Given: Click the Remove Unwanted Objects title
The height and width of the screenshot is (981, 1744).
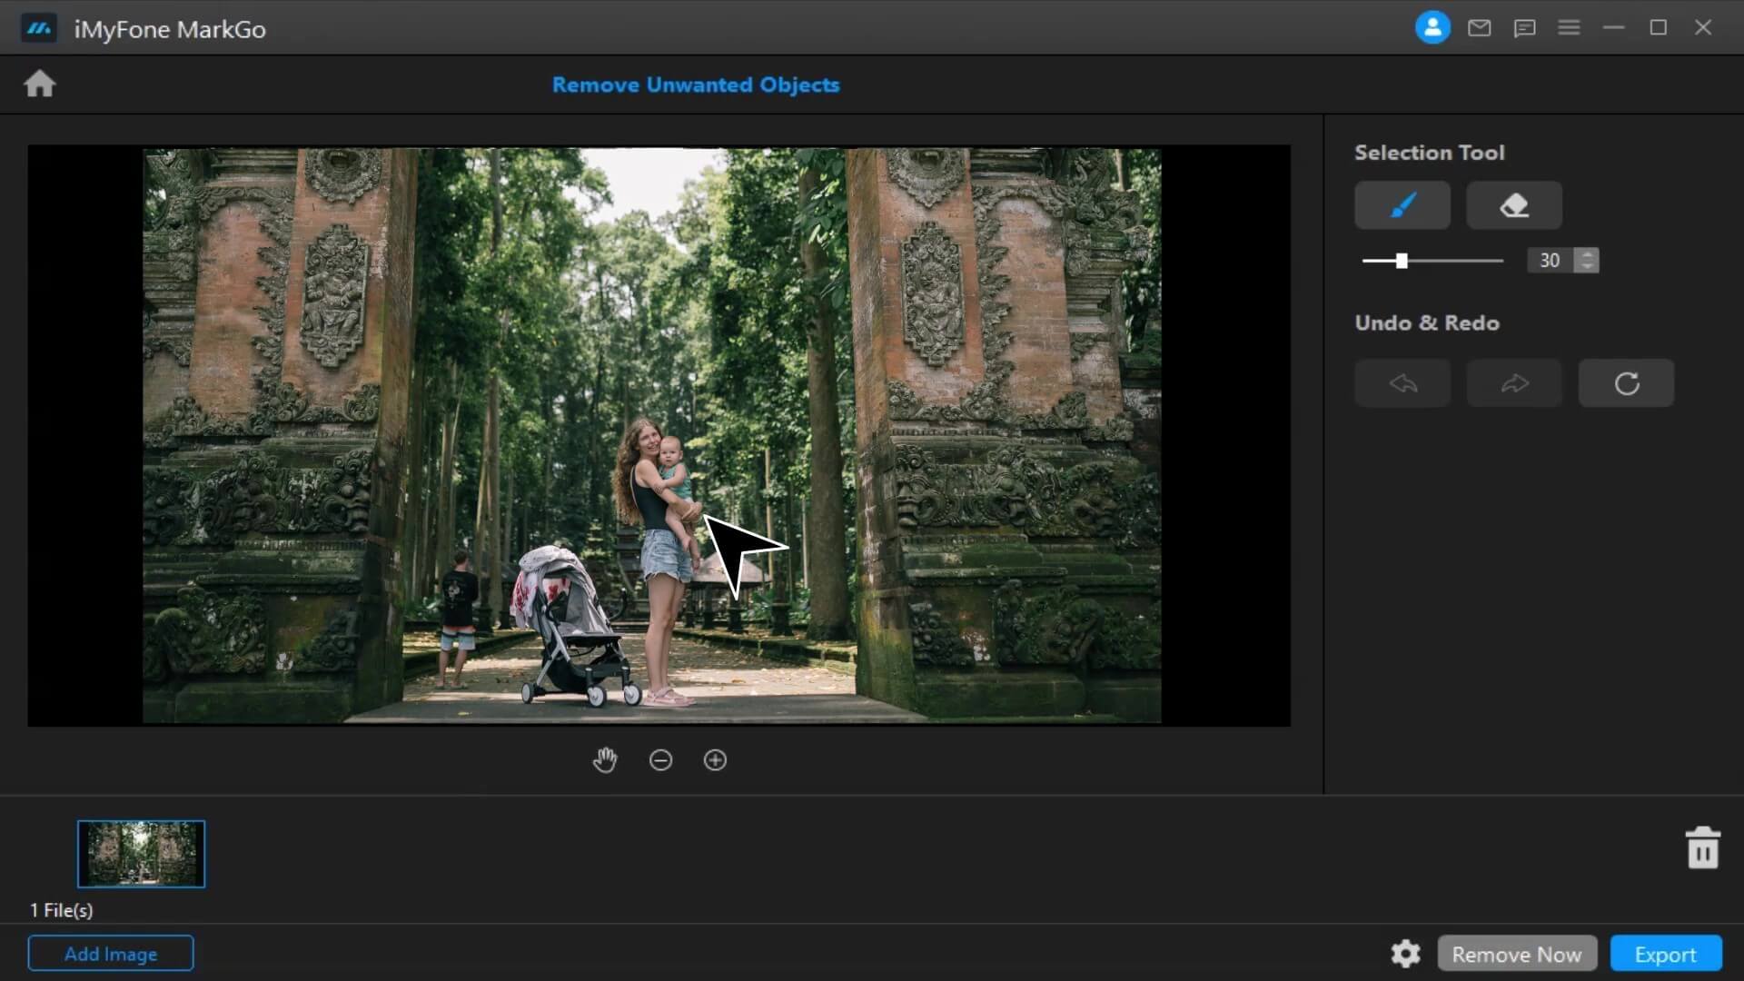Looking at the screenshot, I should click(696, 84).
